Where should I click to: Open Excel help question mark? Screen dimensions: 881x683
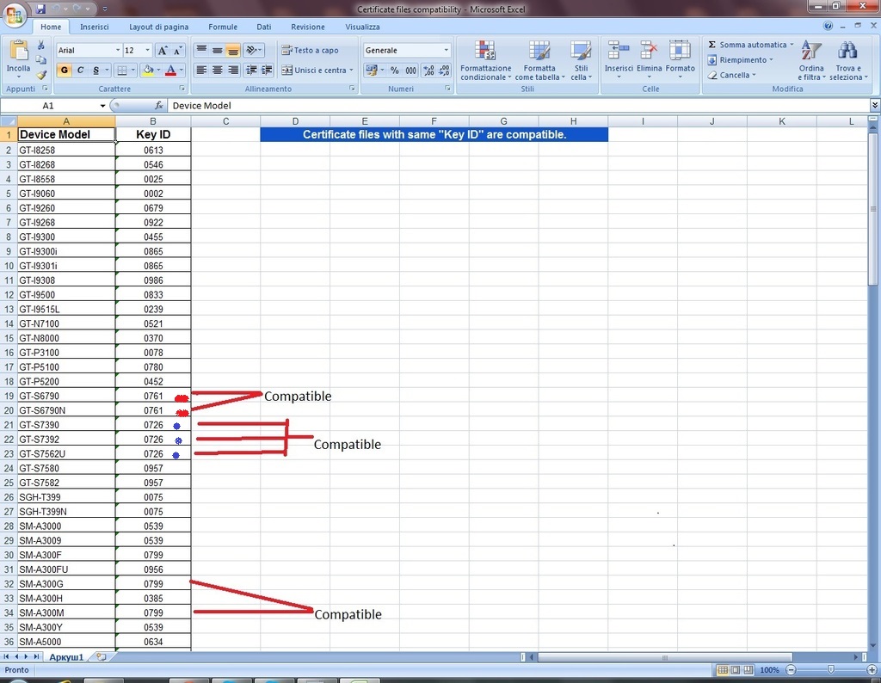[x=828, y=26]
